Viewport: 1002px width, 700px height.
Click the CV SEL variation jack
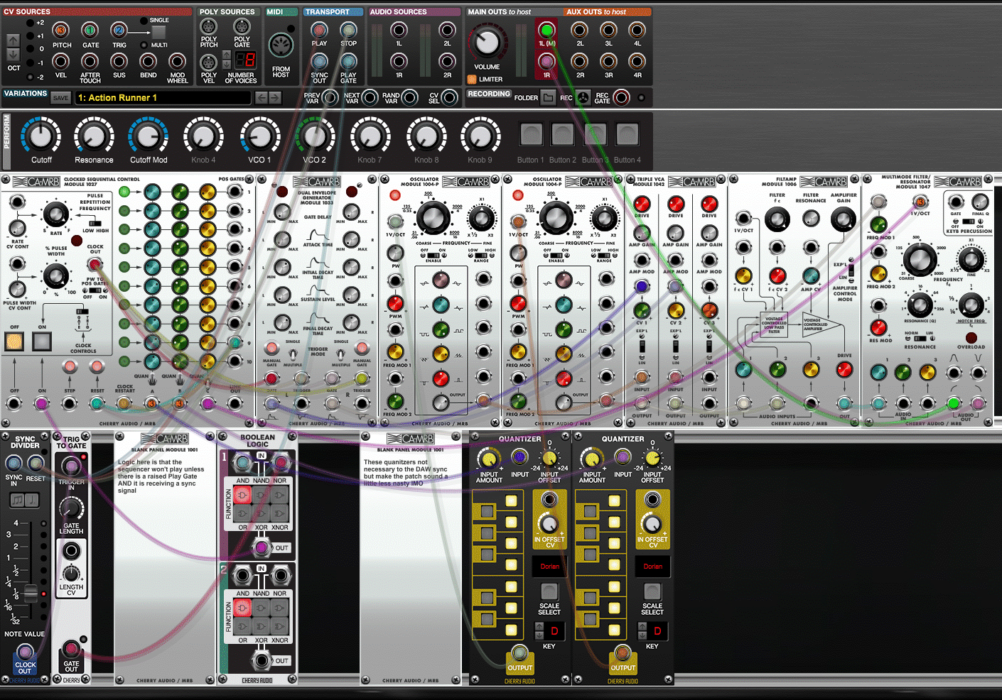click(x=449, y=97)
